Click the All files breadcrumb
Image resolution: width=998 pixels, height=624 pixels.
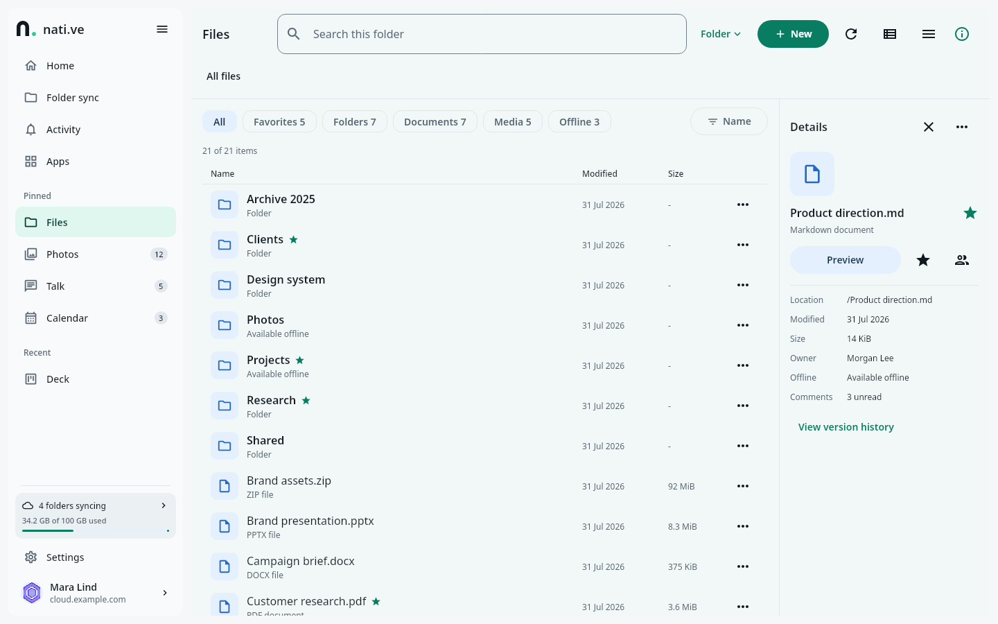223,76
